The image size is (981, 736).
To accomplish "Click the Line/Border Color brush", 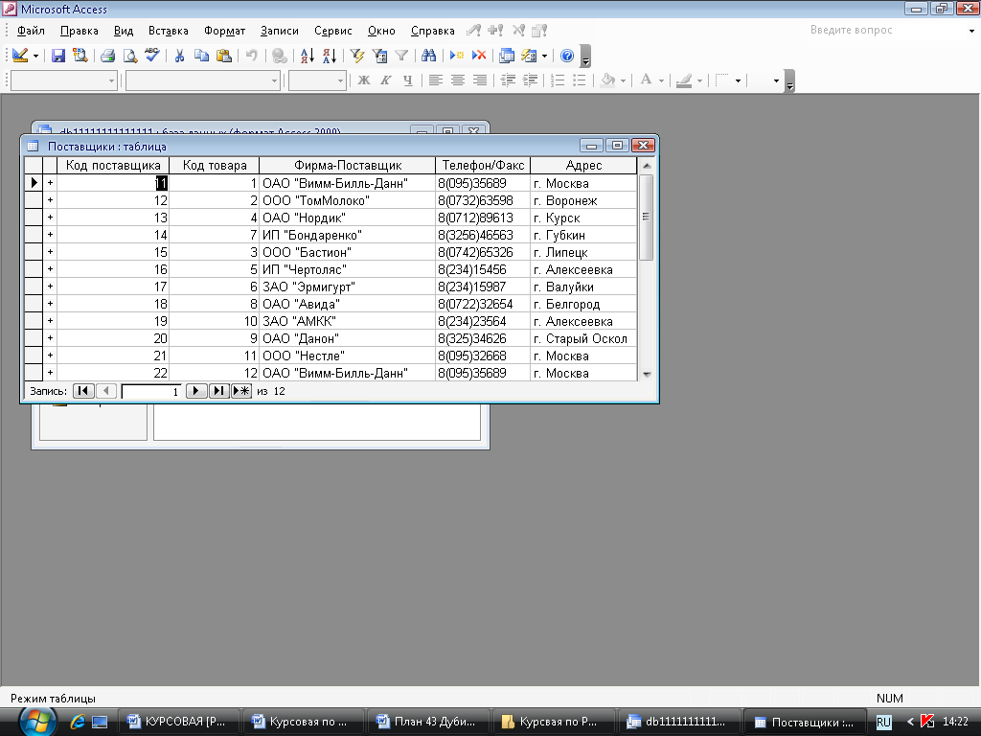I will pos(684,80).
